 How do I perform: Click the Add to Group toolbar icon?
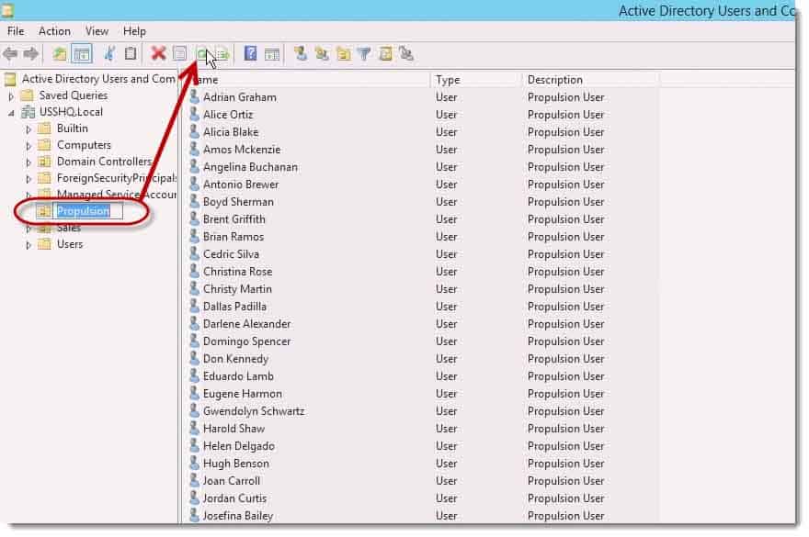(406, 53)
